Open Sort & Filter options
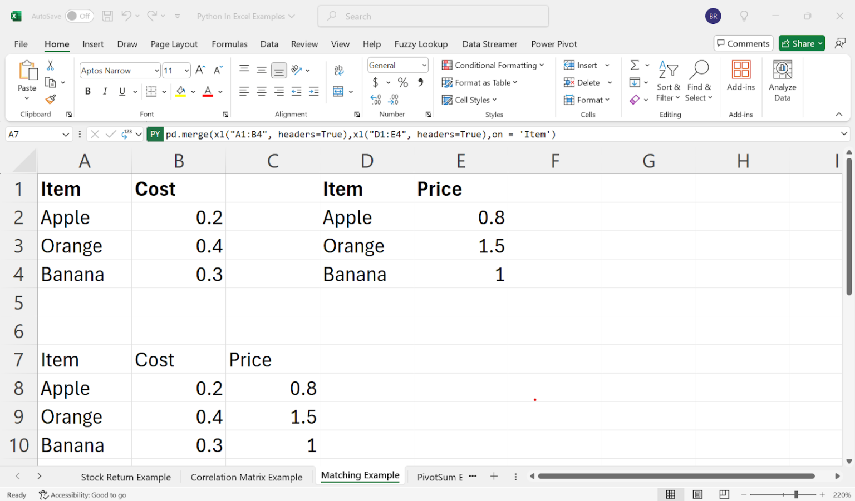Image resolution: width=855 pixels, height=501 pixels. (x=668, y=81)
